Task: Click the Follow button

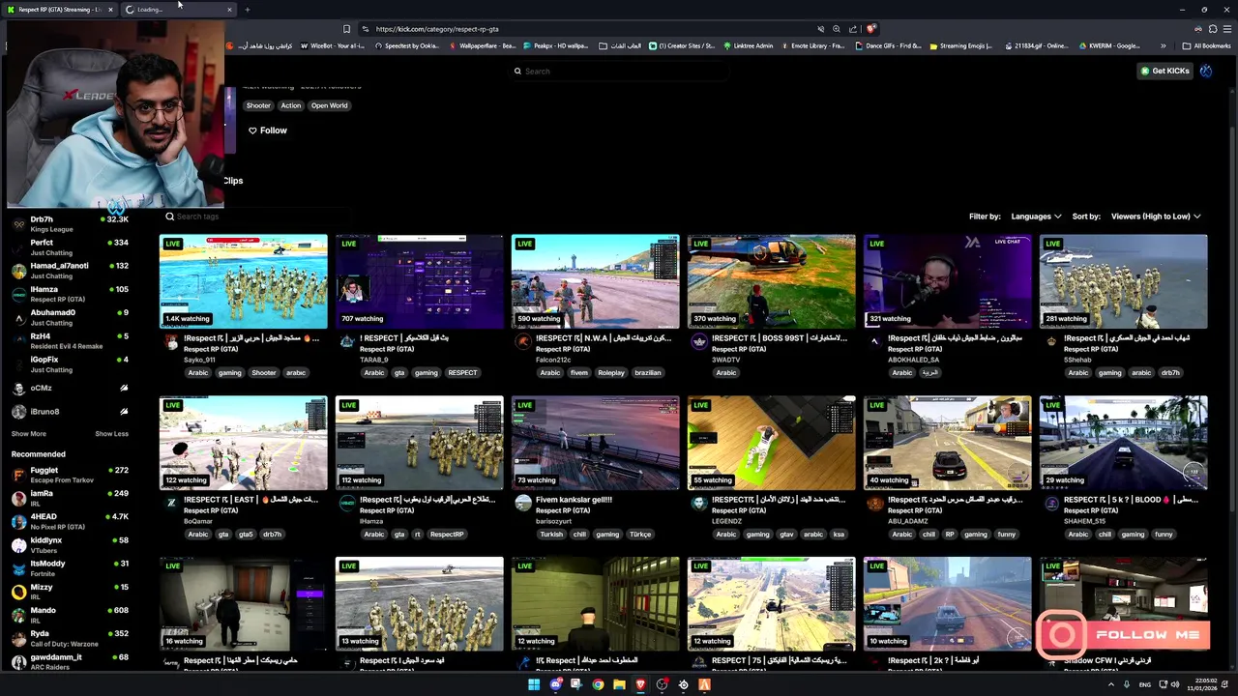Action: 268,130
